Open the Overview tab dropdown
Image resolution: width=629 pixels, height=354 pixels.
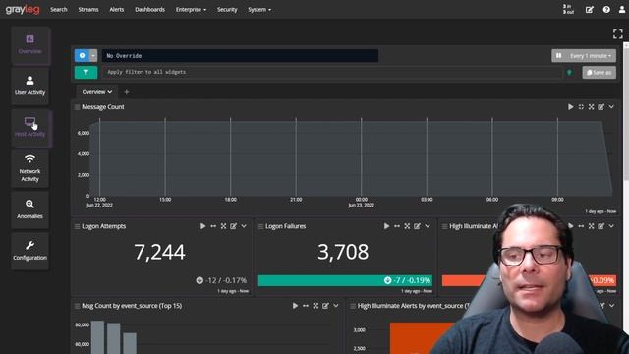(x=96, y=92)
